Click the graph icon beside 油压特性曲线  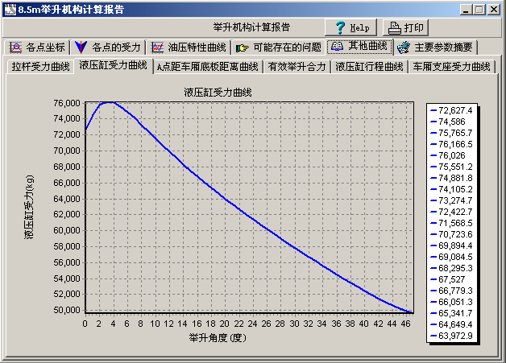coord(157,47)
